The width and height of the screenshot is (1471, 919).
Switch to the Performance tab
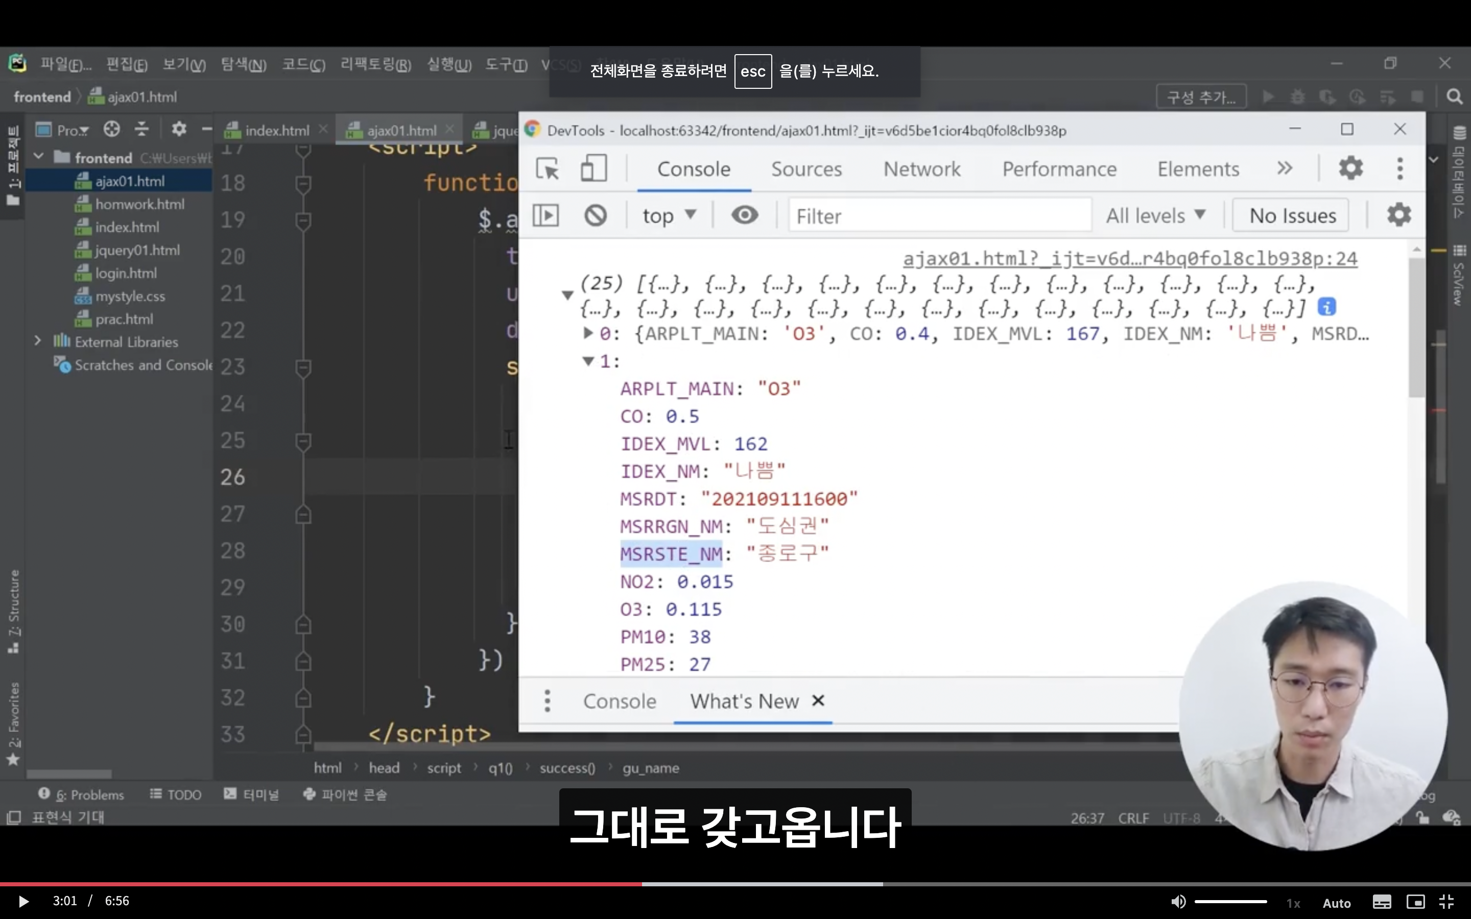point(1059,169)
